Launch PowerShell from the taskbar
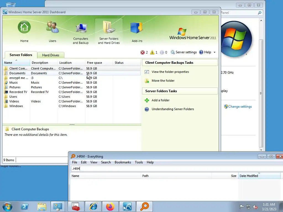Screen dimensions: 283x212 coord(25,206)
